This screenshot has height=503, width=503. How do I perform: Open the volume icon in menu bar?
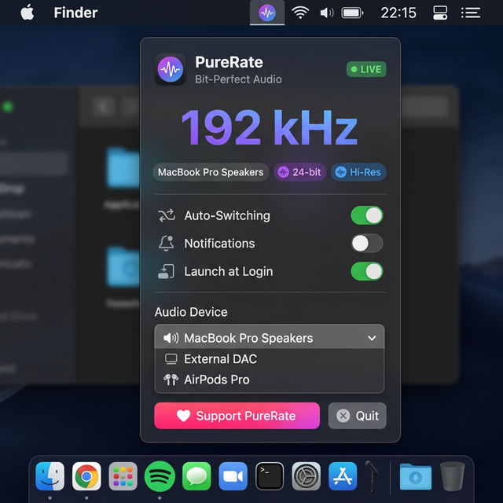327,13
